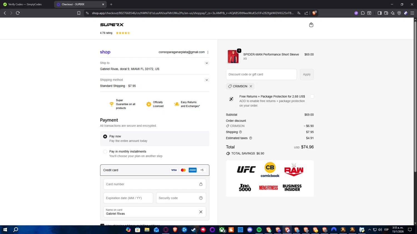Click the shipping info help icon

pos(240,132)
